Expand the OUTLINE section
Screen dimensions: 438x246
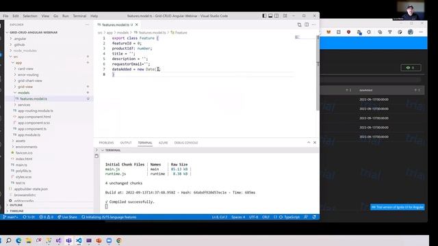[x=16, y=205]
